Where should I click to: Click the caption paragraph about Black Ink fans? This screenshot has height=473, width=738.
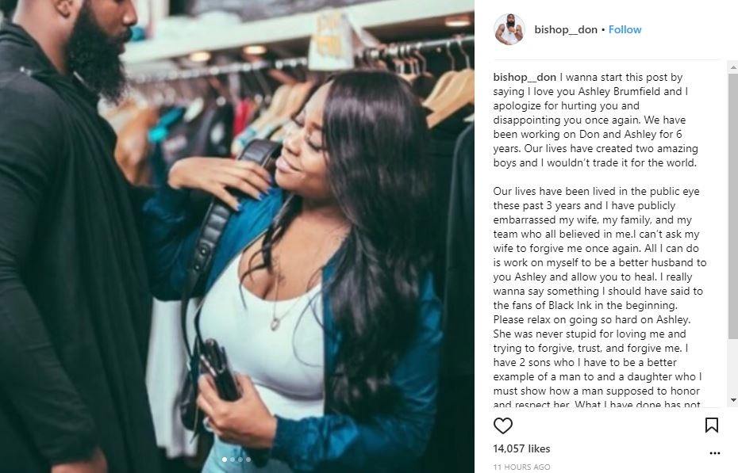coord(598,298)
